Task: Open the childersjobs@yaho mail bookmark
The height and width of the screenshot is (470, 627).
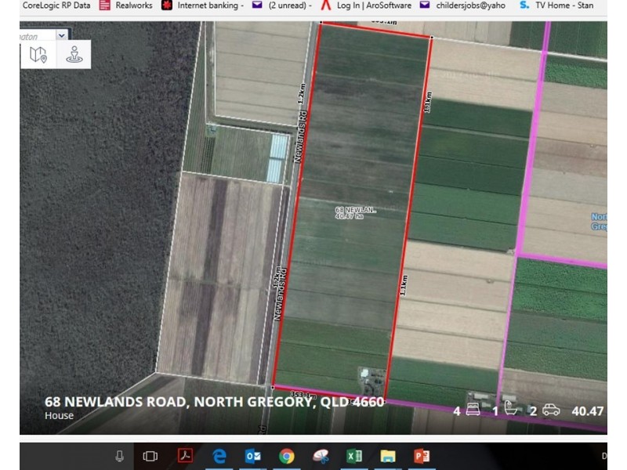Action: (462, 5)
